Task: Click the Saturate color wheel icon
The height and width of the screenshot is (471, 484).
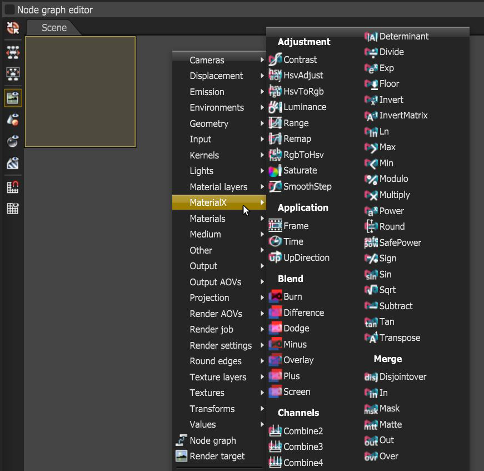Action: (x=275, y=171)
